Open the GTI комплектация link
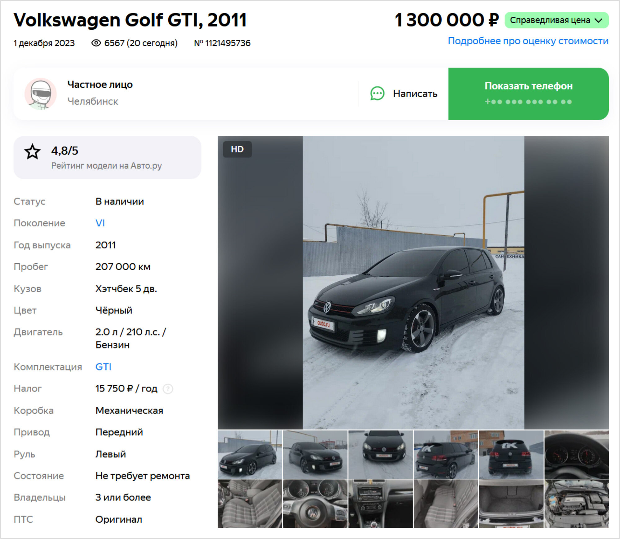The height and width of the screenshot is (539, 620). point(103,367)
